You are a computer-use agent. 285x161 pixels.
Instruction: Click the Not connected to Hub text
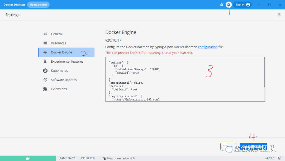pyautogui.click(x=121, y=158)
